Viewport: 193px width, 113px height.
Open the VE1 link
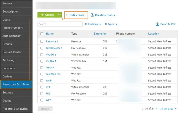[x=48, y=87]
